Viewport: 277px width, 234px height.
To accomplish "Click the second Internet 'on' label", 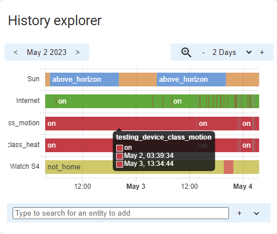I will (177, 101).
